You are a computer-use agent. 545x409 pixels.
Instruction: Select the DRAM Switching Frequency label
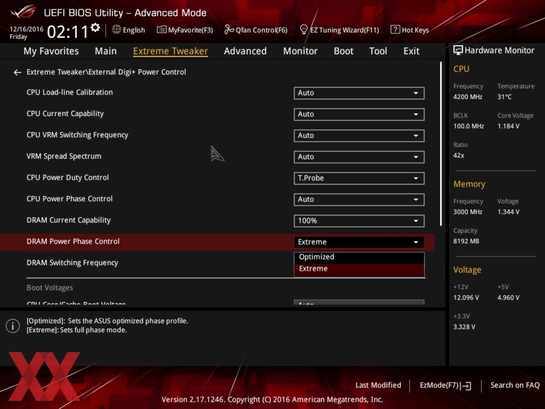72,263
